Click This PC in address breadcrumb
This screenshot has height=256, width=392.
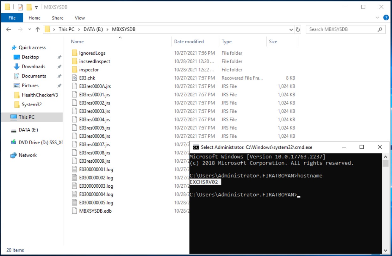tap(66, 29)
